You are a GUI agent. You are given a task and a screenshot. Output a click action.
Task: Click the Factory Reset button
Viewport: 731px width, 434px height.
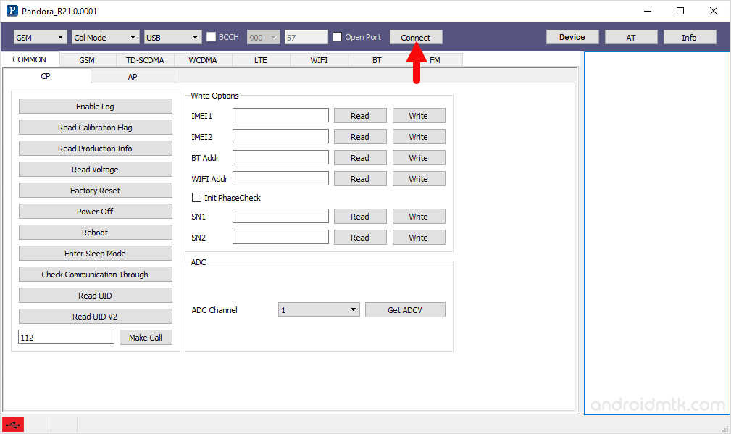95,190
